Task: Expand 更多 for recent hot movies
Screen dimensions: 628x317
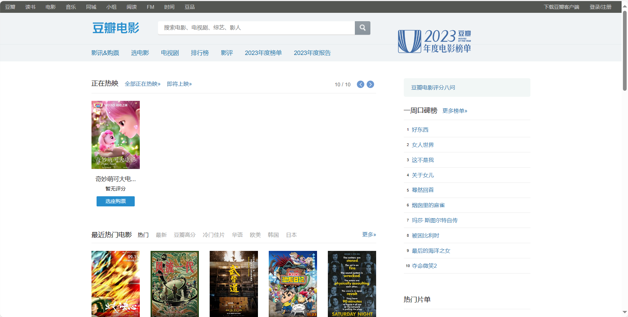Action: click(369, 234)
